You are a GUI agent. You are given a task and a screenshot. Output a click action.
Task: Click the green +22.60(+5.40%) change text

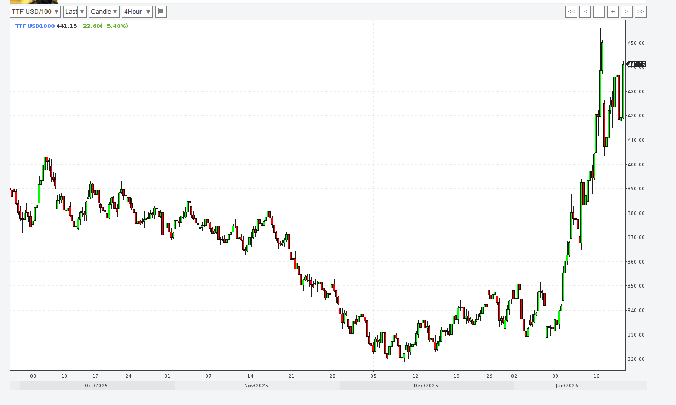click(x=103, y=26)
